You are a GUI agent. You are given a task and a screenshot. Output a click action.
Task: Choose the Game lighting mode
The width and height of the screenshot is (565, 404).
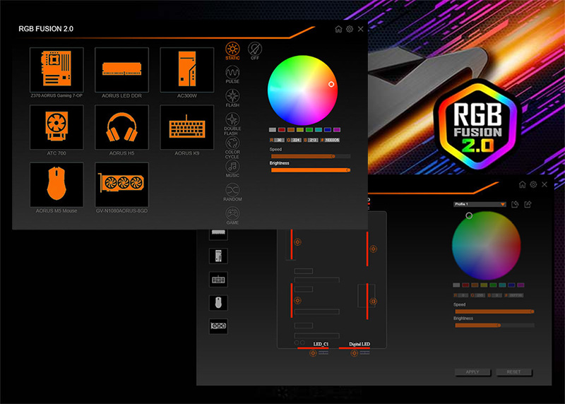click(232, 215)
